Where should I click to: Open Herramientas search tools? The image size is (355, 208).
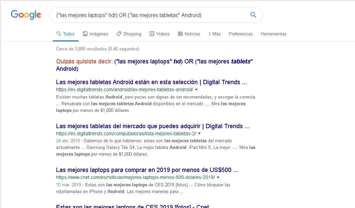273,34
